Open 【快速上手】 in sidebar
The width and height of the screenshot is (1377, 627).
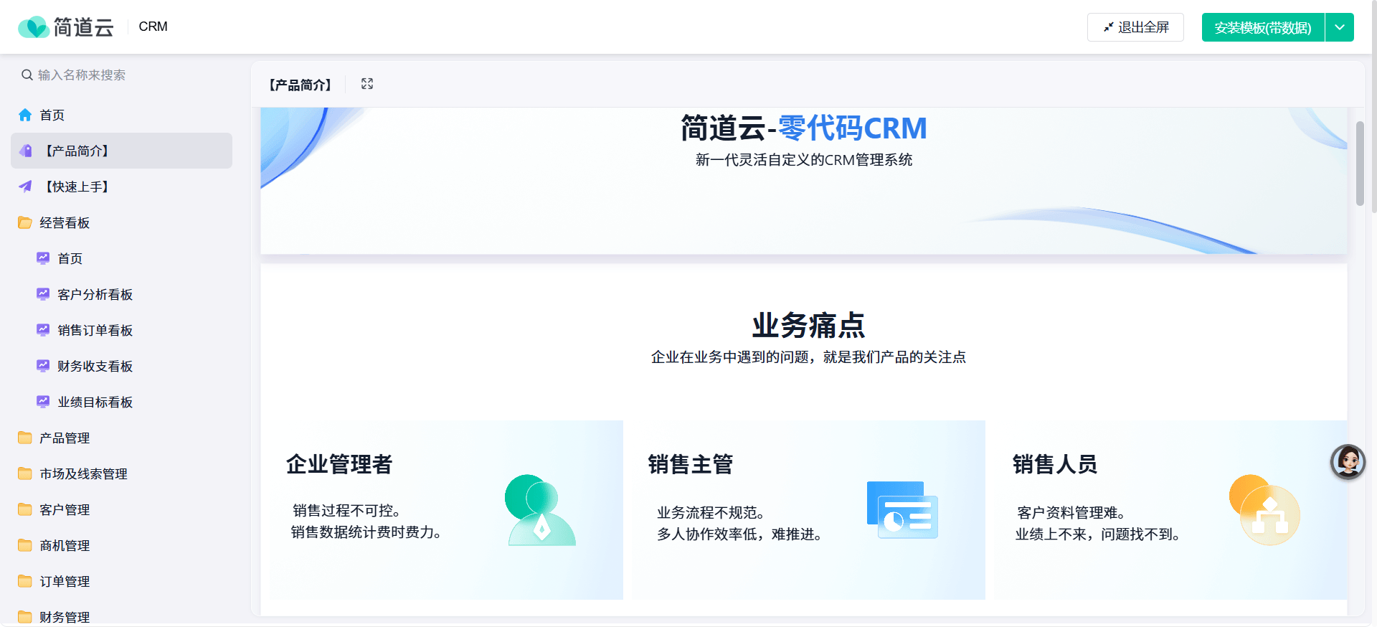point(121,187)
